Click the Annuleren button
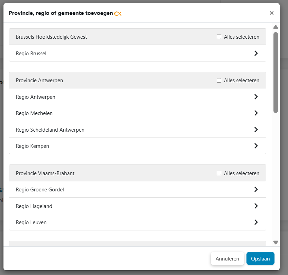288x275 pixels. pos(227,258)
